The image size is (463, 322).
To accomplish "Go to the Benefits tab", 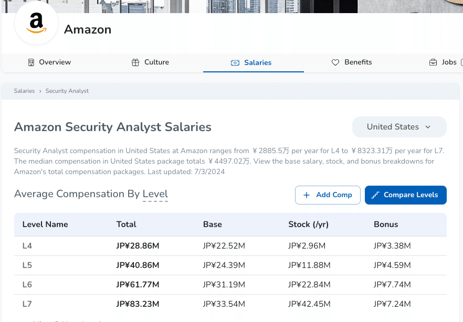I will coord(358,62).
